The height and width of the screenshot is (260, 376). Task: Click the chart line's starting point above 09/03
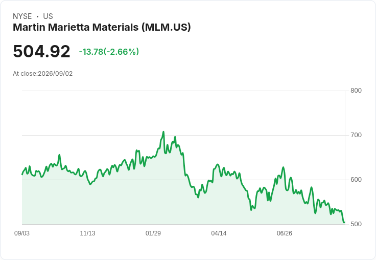tap(22, 174)
